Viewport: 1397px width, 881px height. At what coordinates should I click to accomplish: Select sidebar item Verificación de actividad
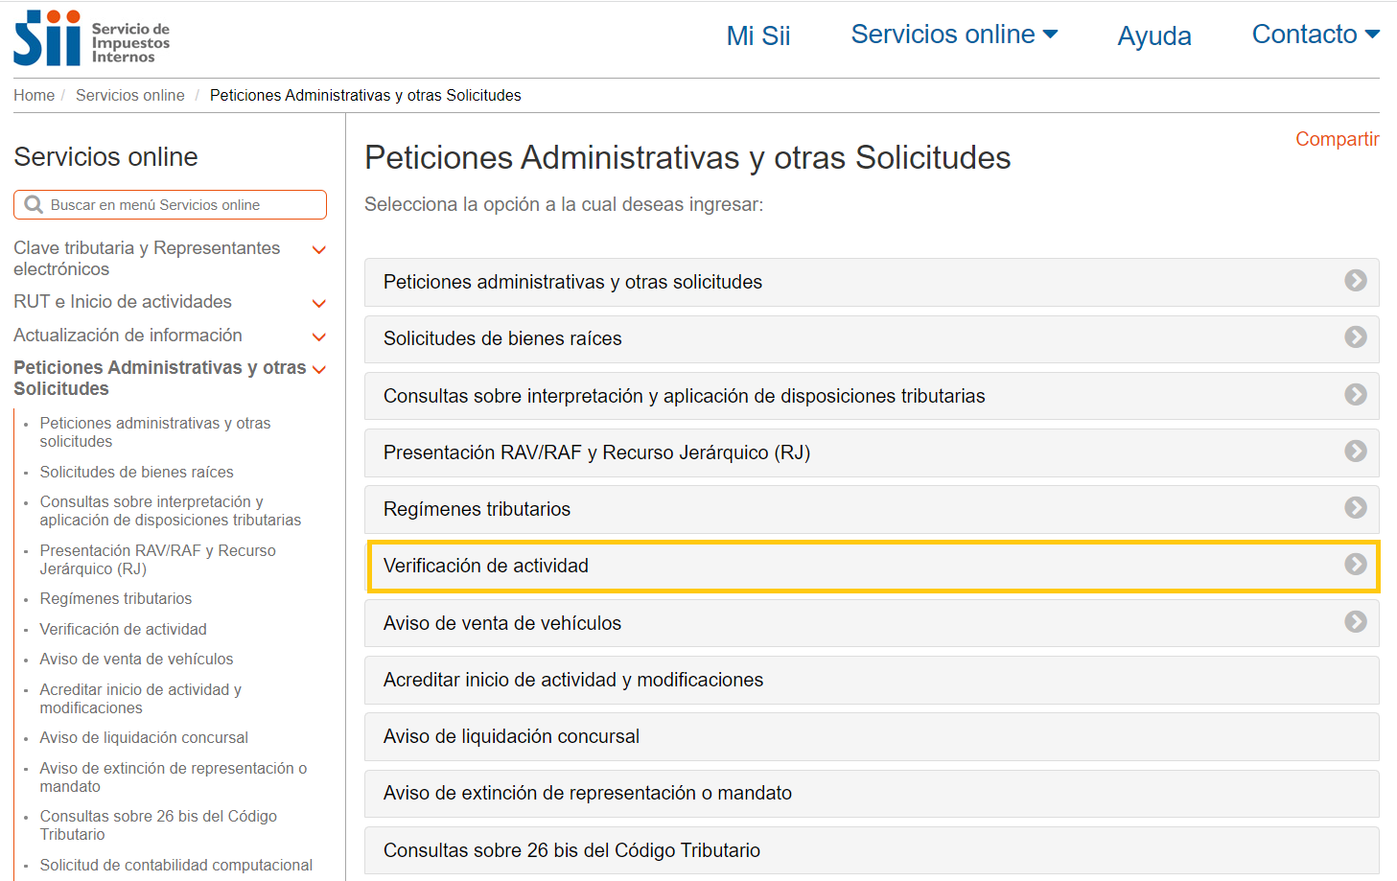click(123, 629)
